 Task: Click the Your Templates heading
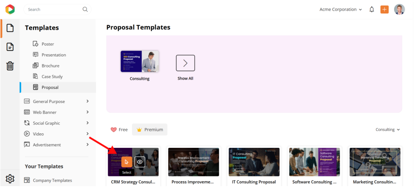[x=44, y=166]
